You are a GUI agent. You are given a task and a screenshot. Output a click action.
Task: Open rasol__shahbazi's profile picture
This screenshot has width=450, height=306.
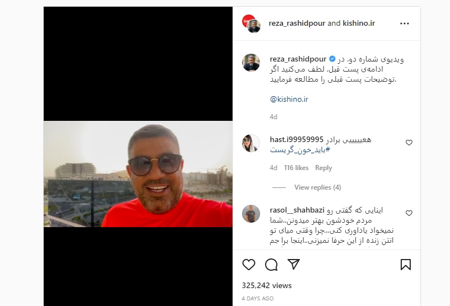251,214
